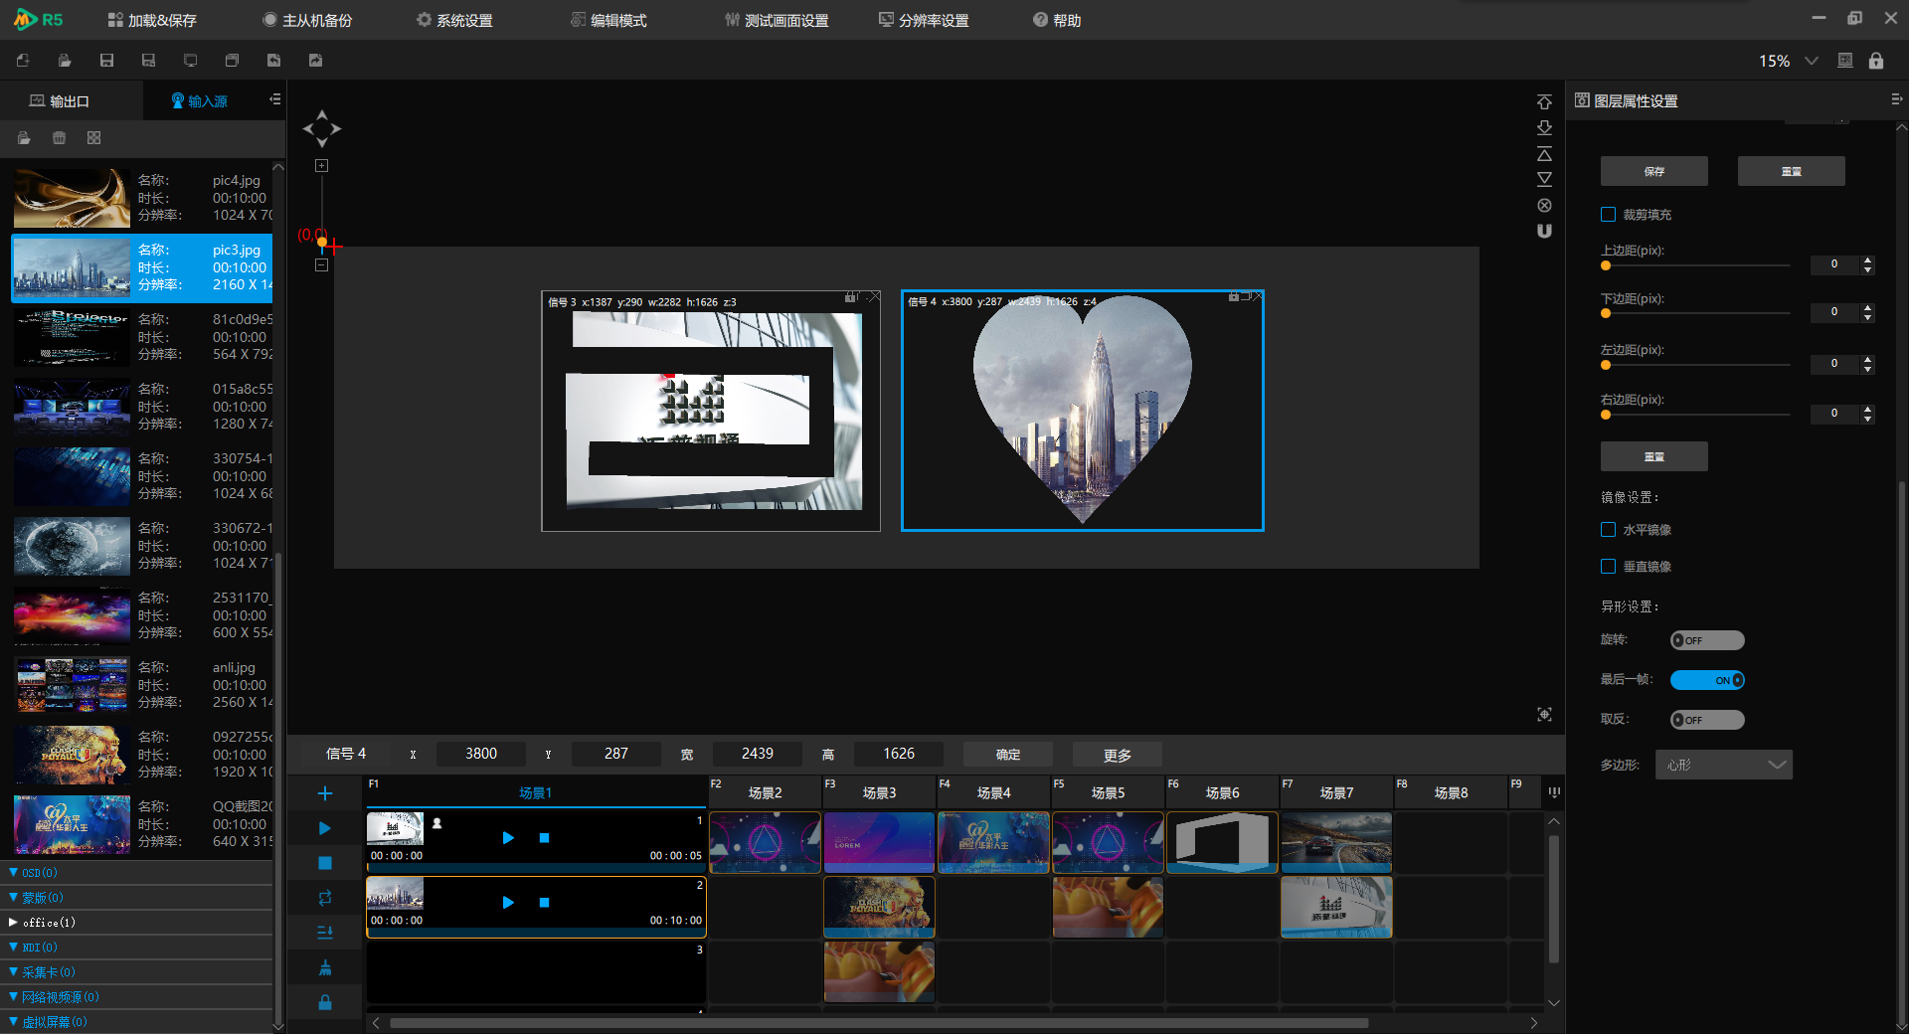Select the 场景2 scene tab

(765, 792)
